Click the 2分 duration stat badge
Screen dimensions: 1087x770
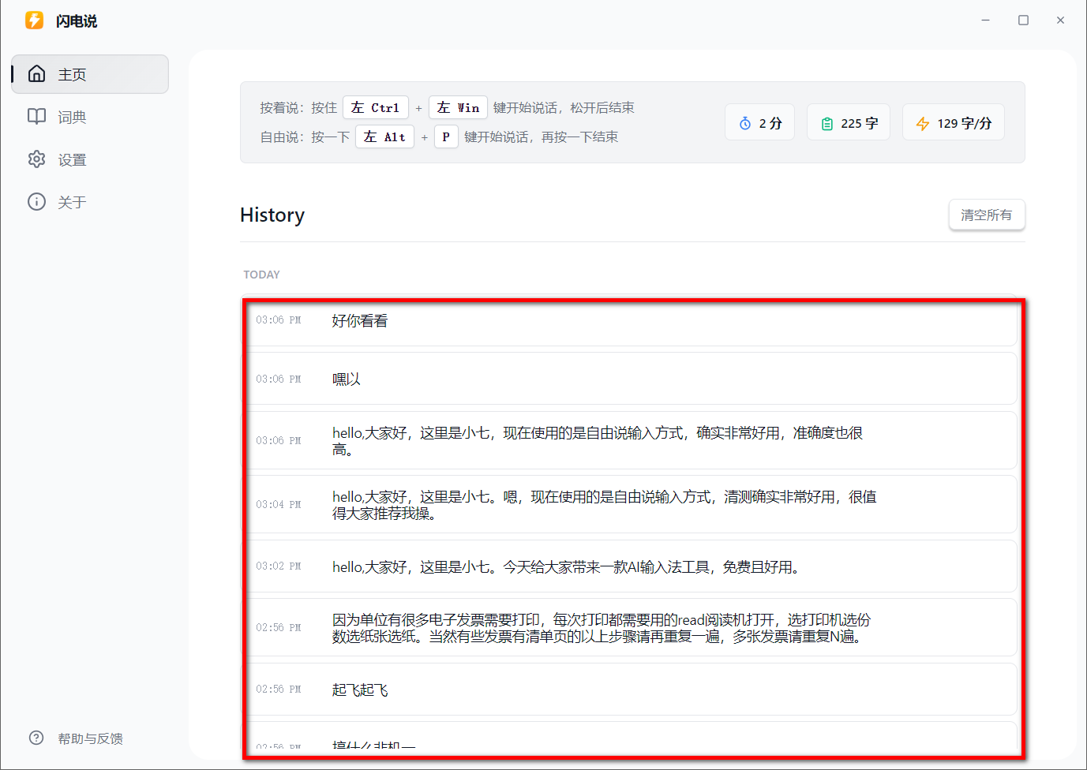[x=759, y=122]
